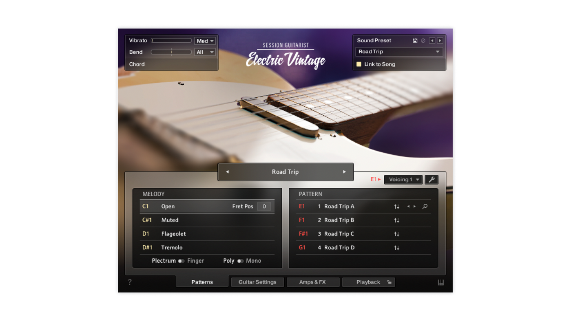Toggle the Plectrum/Finger switch
The width and height of the screenshot is (571, 321).
[181, 261]
